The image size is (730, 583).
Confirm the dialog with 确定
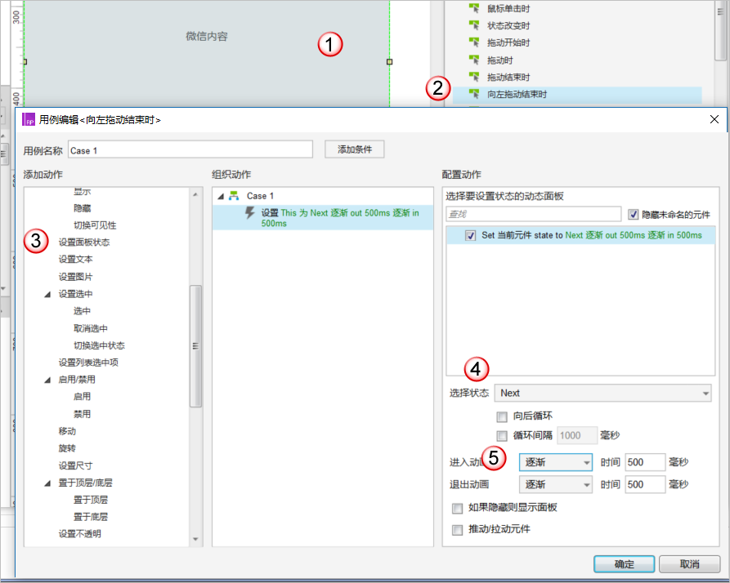625,564
